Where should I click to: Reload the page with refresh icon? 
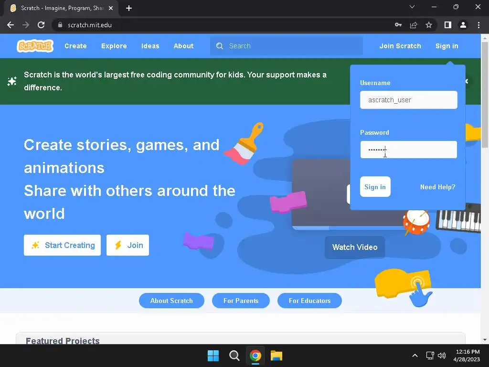[x=41, y=25]
